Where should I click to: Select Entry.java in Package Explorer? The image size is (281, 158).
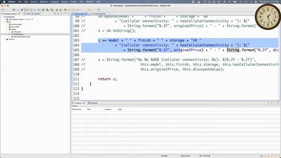[17, 32]
